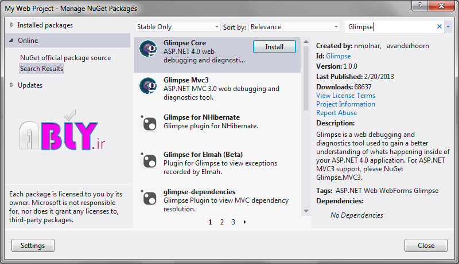Viewport: 459px width, 264px height.
Task: Click the Glimpse for NHibernate package icon
Action: coord(149,123)
